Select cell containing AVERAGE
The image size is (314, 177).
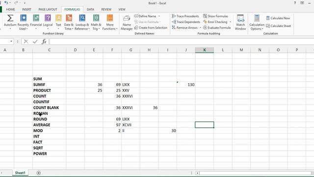click(49, 125)
